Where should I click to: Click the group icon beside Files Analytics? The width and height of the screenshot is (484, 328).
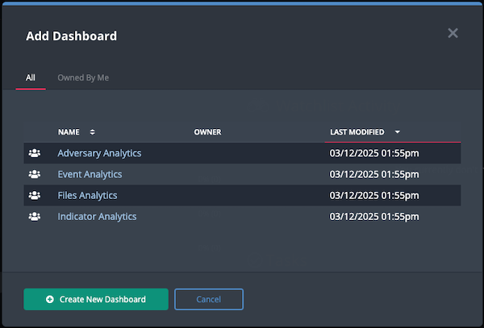(35, 196)
